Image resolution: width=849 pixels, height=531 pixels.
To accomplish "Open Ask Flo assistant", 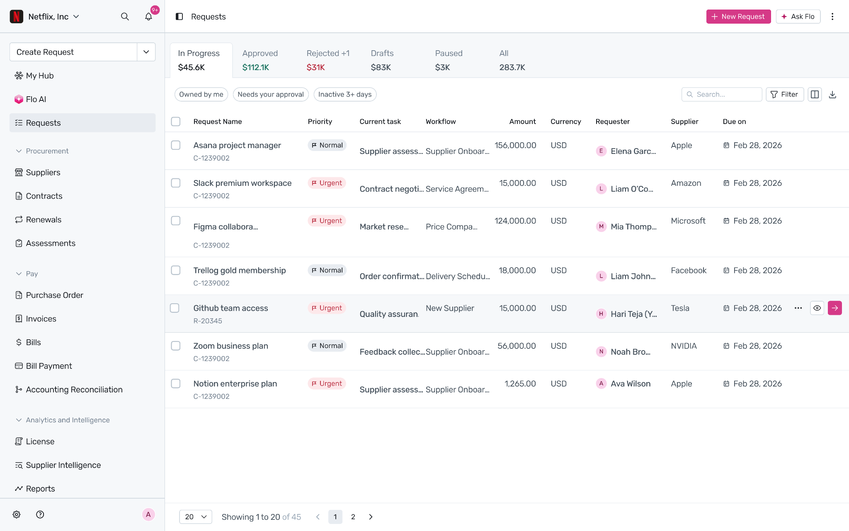I will click(798, 17).
